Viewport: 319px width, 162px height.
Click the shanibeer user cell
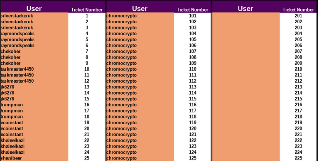coord(34,158)
